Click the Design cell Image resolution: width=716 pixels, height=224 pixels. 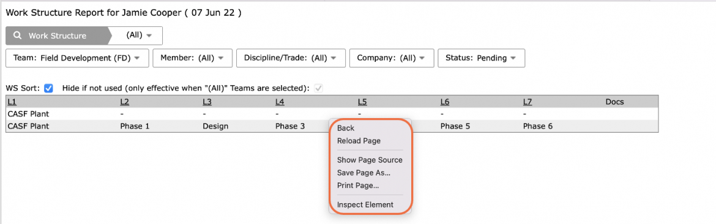click(215, 126)
